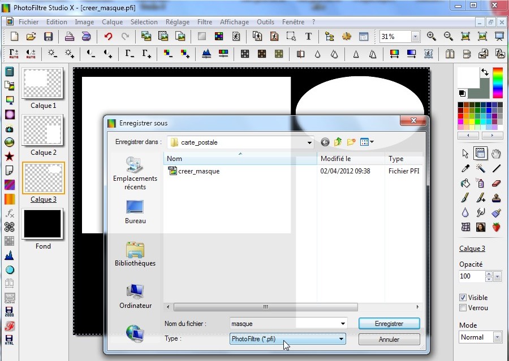Viewport: 509px width, 361px height.
Task: Click the calculator icon in left sidebar
Action: (10, 71)
